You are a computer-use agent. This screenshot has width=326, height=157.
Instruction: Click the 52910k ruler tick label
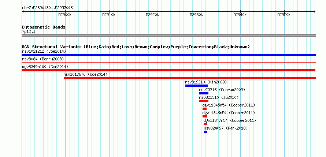(109, 15)
